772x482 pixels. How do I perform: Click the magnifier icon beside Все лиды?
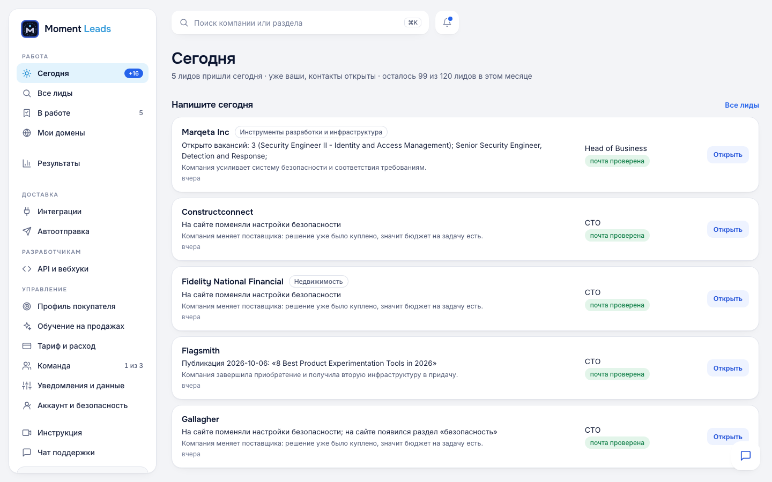[27, 93]
